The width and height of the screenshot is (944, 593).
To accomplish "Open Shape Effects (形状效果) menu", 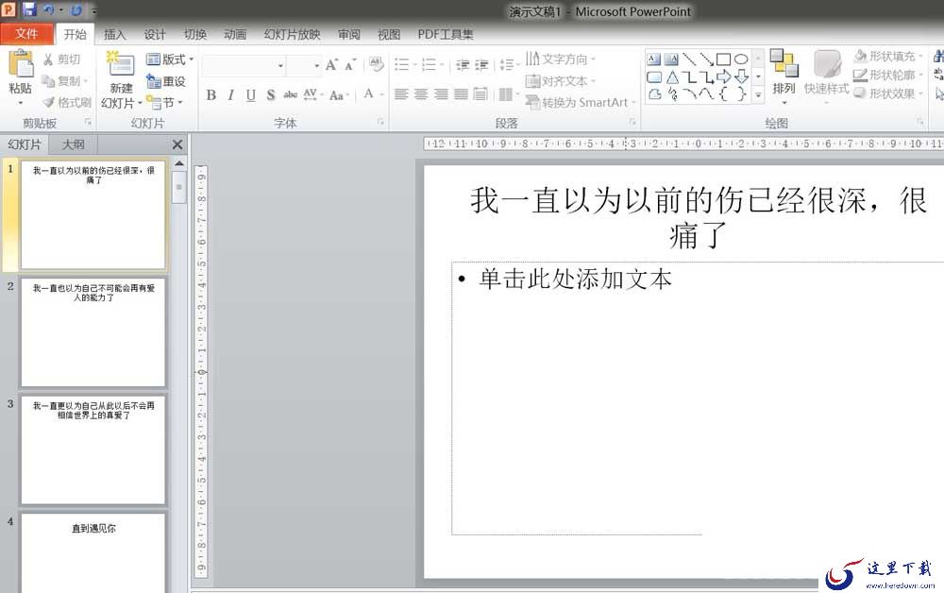I will 888,93.
